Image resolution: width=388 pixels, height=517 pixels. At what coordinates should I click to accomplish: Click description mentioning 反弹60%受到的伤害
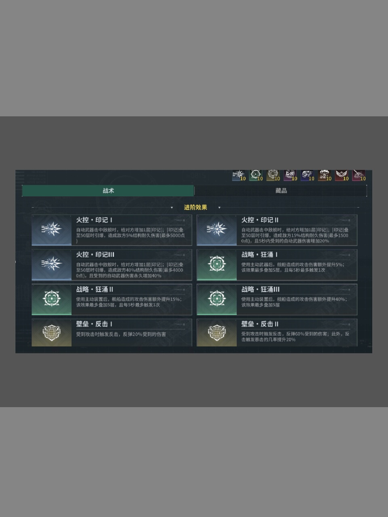(x=295, y=336)
